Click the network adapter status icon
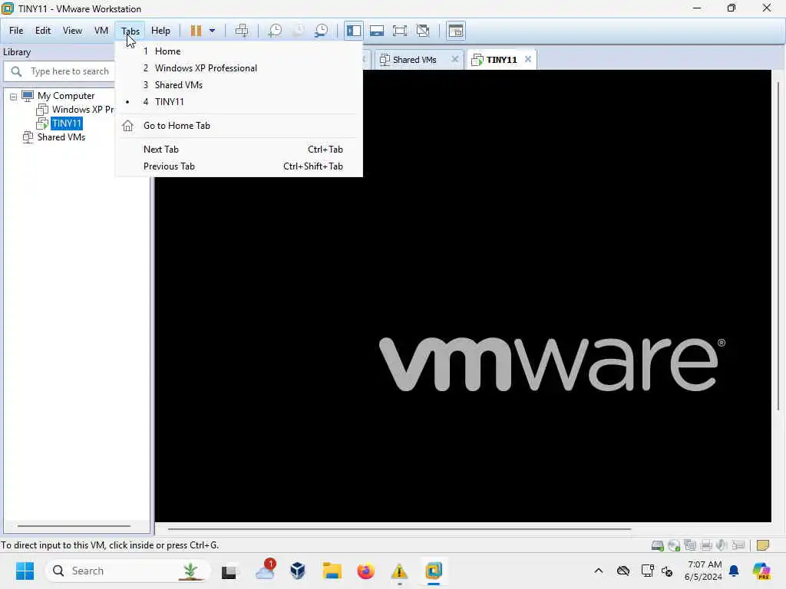The height and width of the screenshot is (589, 786). point(690,545)
